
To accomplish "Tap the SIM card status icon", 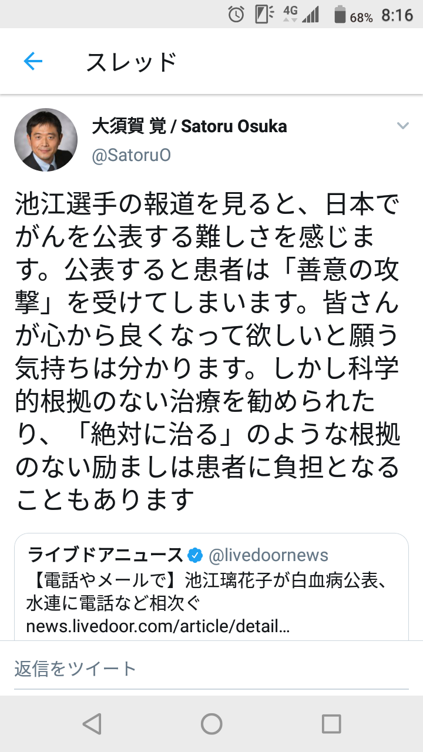I will [264, 15].
